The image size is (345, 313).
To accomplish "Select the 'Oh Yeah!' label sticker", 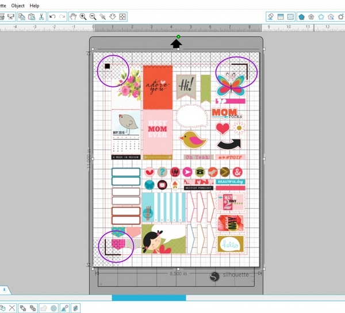I will (x=198, y=157).
